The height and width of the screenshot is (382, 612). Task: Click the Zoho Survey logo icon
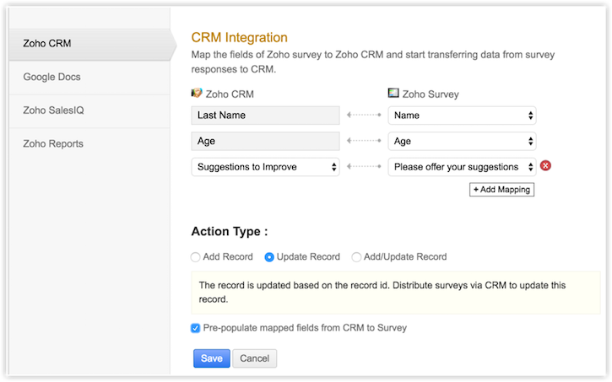pyautogui.click(x=393, y=94)
